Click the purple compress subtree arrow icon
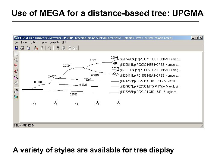Image resolution: width=217 pixels, height=163 pixels. [16, 77]
